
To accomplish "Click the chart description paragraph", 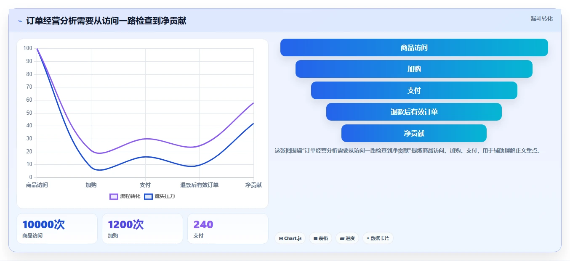I will [407, 150].
